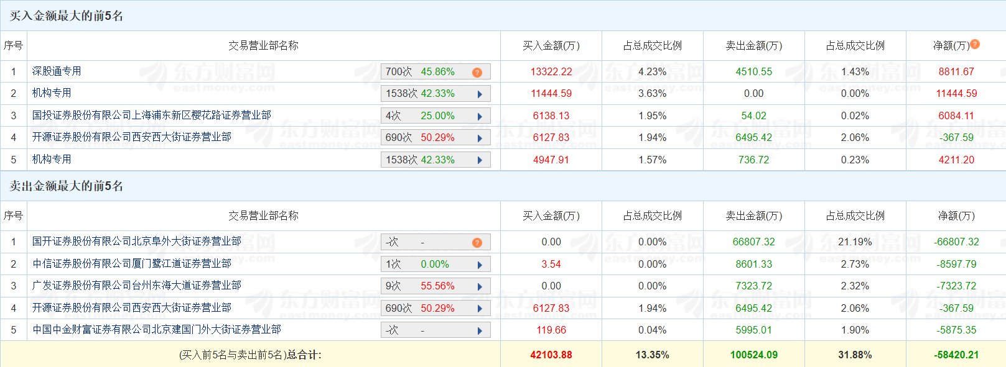Click the help icon beside 净额(万) header

coord(975,44)
